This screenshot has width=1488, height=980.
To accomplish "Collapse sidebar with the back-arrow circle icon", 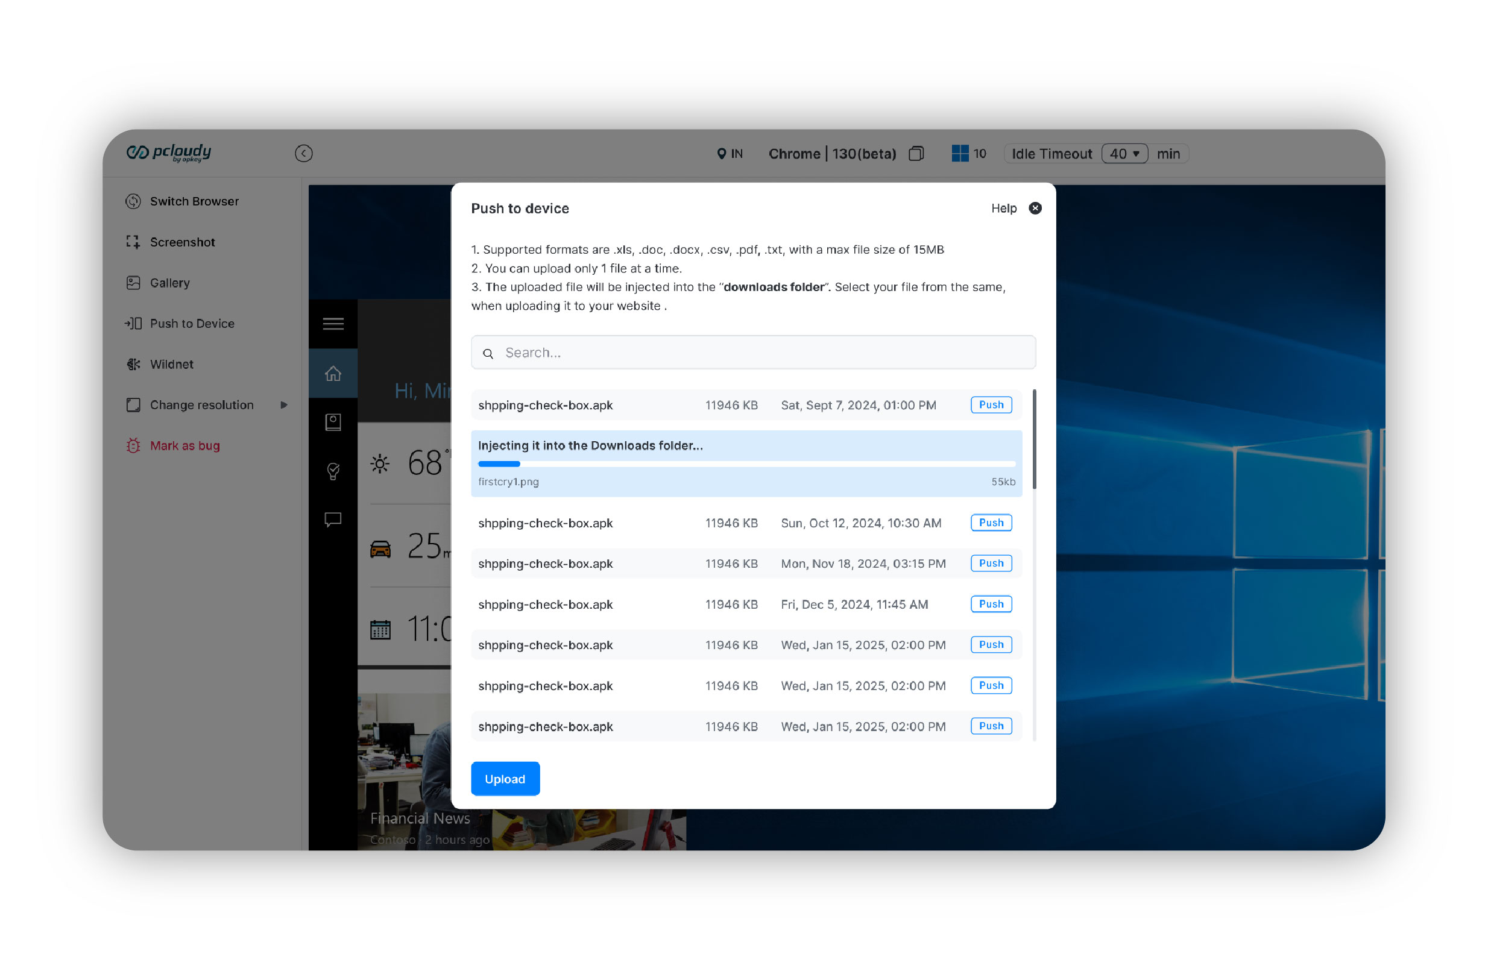I will [304, 154].
